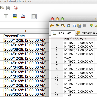Select cell [2003/08/29:12:00:00 AM] in Calc
The height and width of the screenshot is (97, 97).
tap(26, 49)
